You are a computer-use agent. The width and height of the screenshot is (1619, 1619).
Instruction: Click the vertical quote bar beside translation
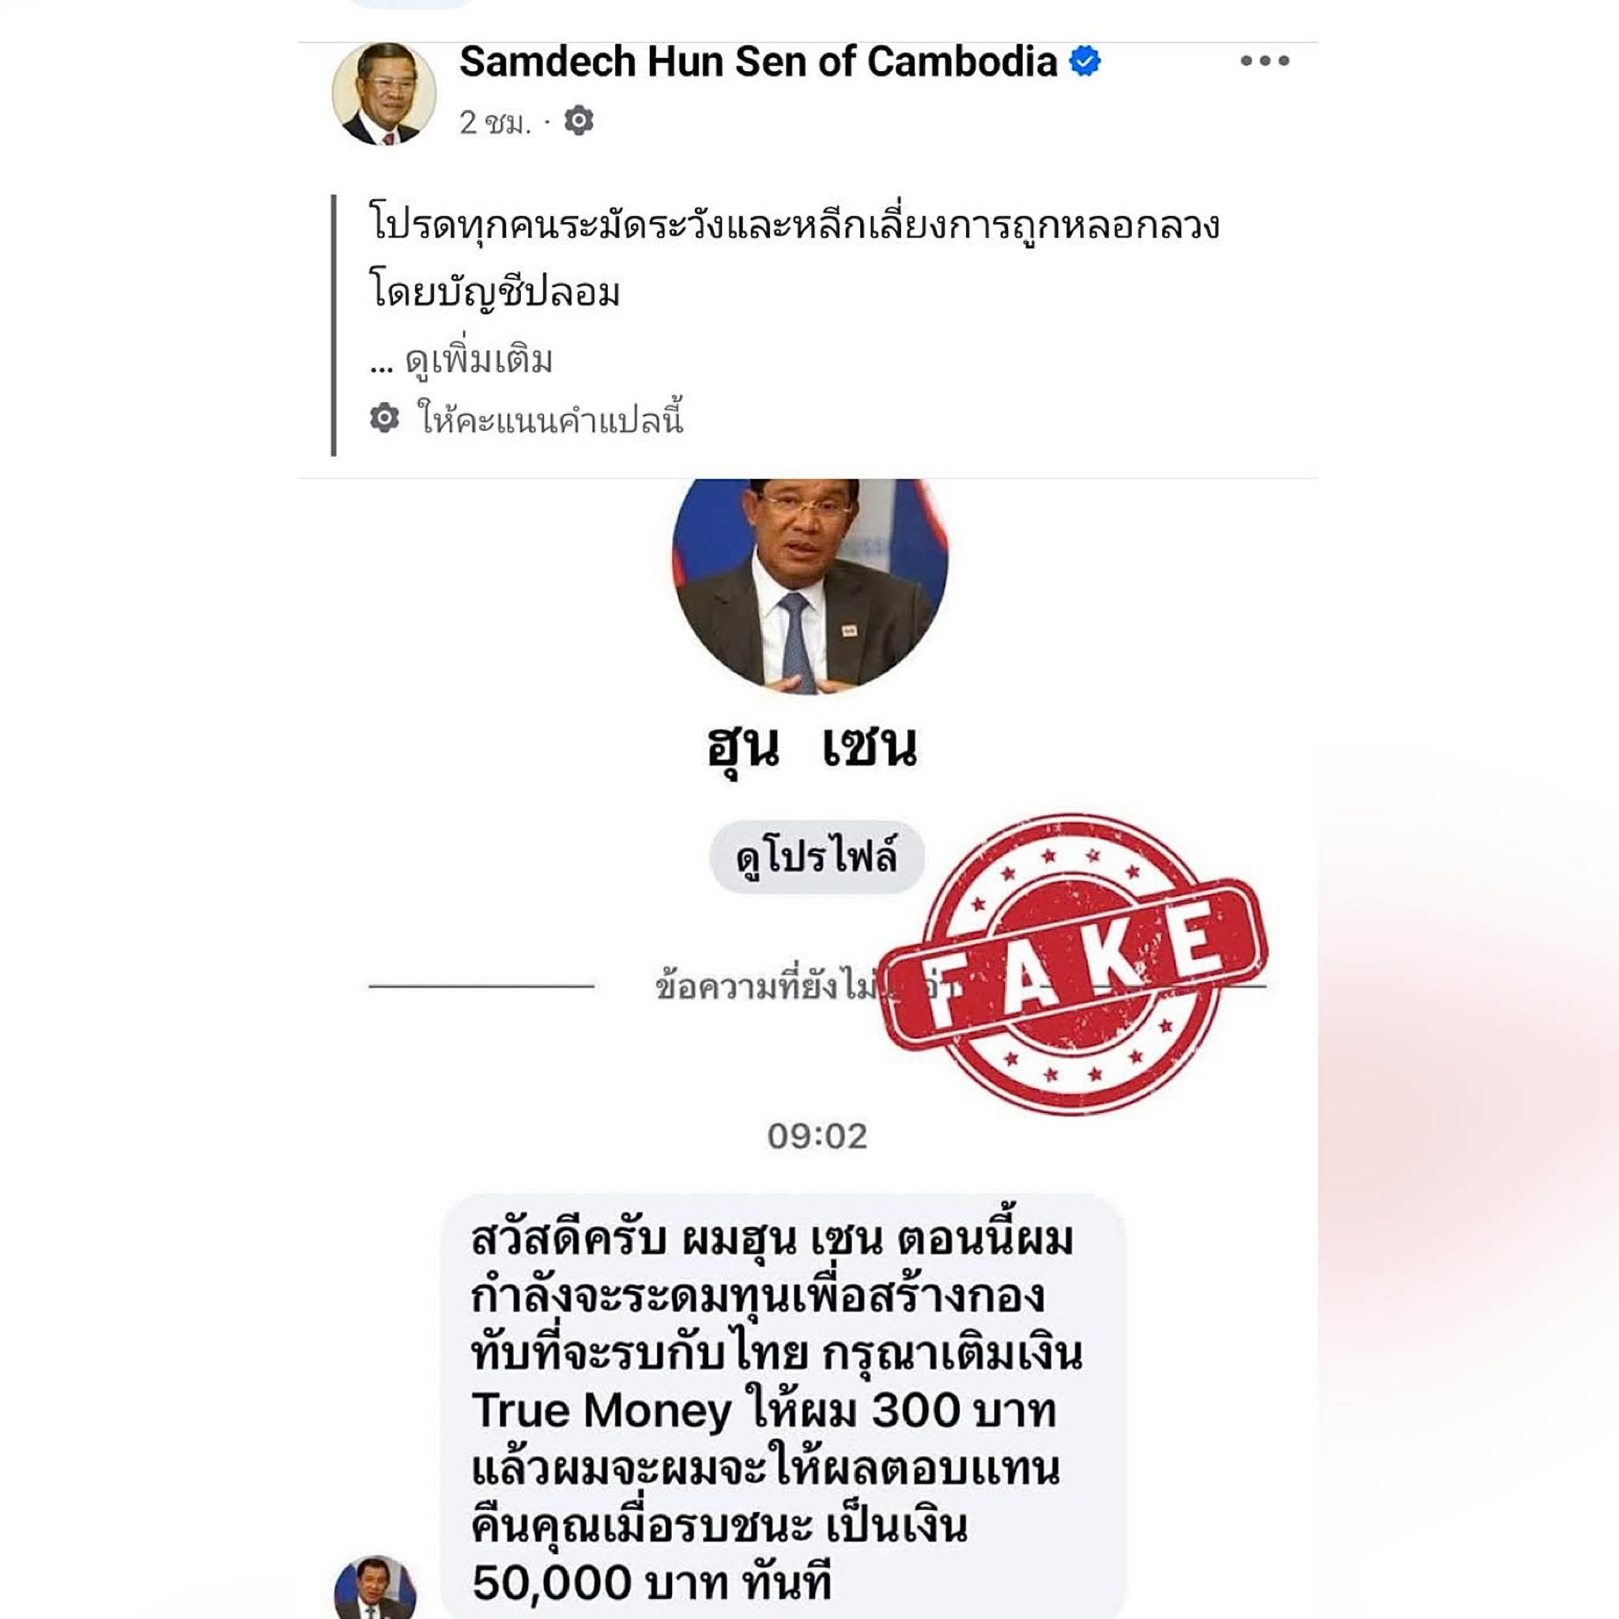coord(334,325)
